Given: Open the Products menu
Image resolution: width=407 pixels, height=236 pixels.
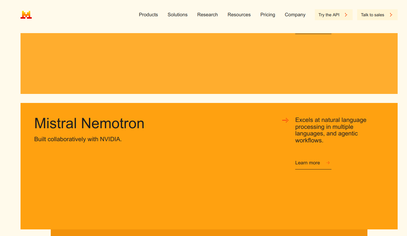Looking at the screenshot, I should [x=148, y=15].
